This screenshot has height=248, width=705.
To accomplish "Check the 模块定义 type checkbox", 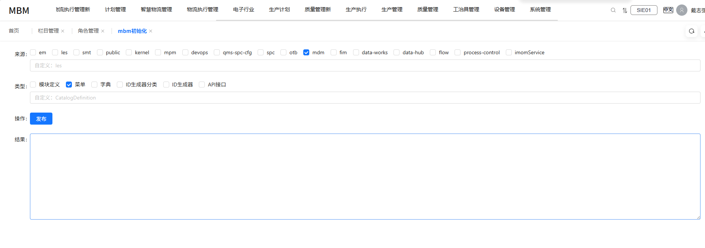I will (33, 85).
